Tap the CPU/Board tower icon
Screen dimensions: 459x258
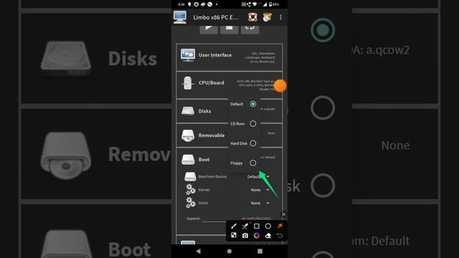(x=188, y=83)
